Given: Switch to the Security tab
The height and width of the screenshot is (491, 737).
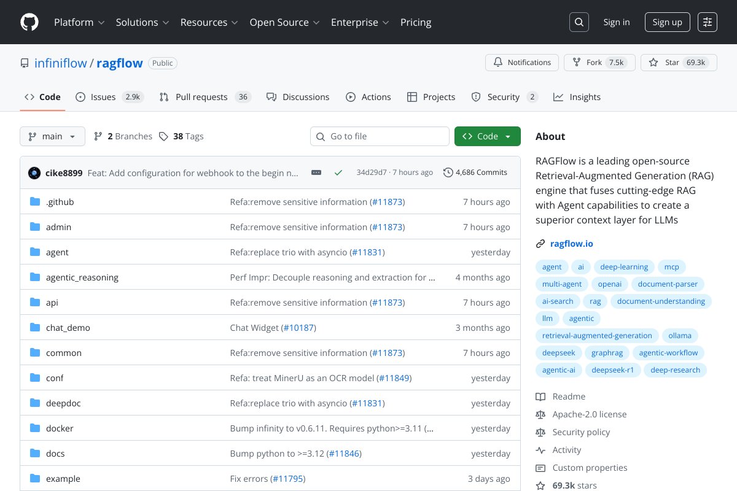Looking at the screenshot, I should (504, 97).
